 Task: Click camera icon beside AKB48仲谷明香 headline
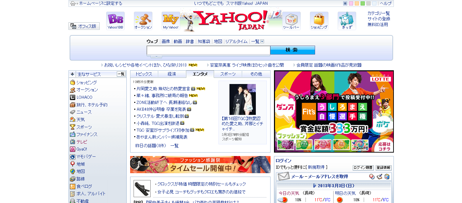click(x=189, y=109)
